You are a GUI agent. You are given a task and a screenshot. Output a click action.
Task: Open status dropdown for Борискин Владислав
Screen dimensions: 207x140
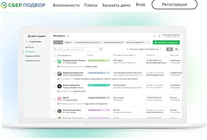(x=99, y=73)
